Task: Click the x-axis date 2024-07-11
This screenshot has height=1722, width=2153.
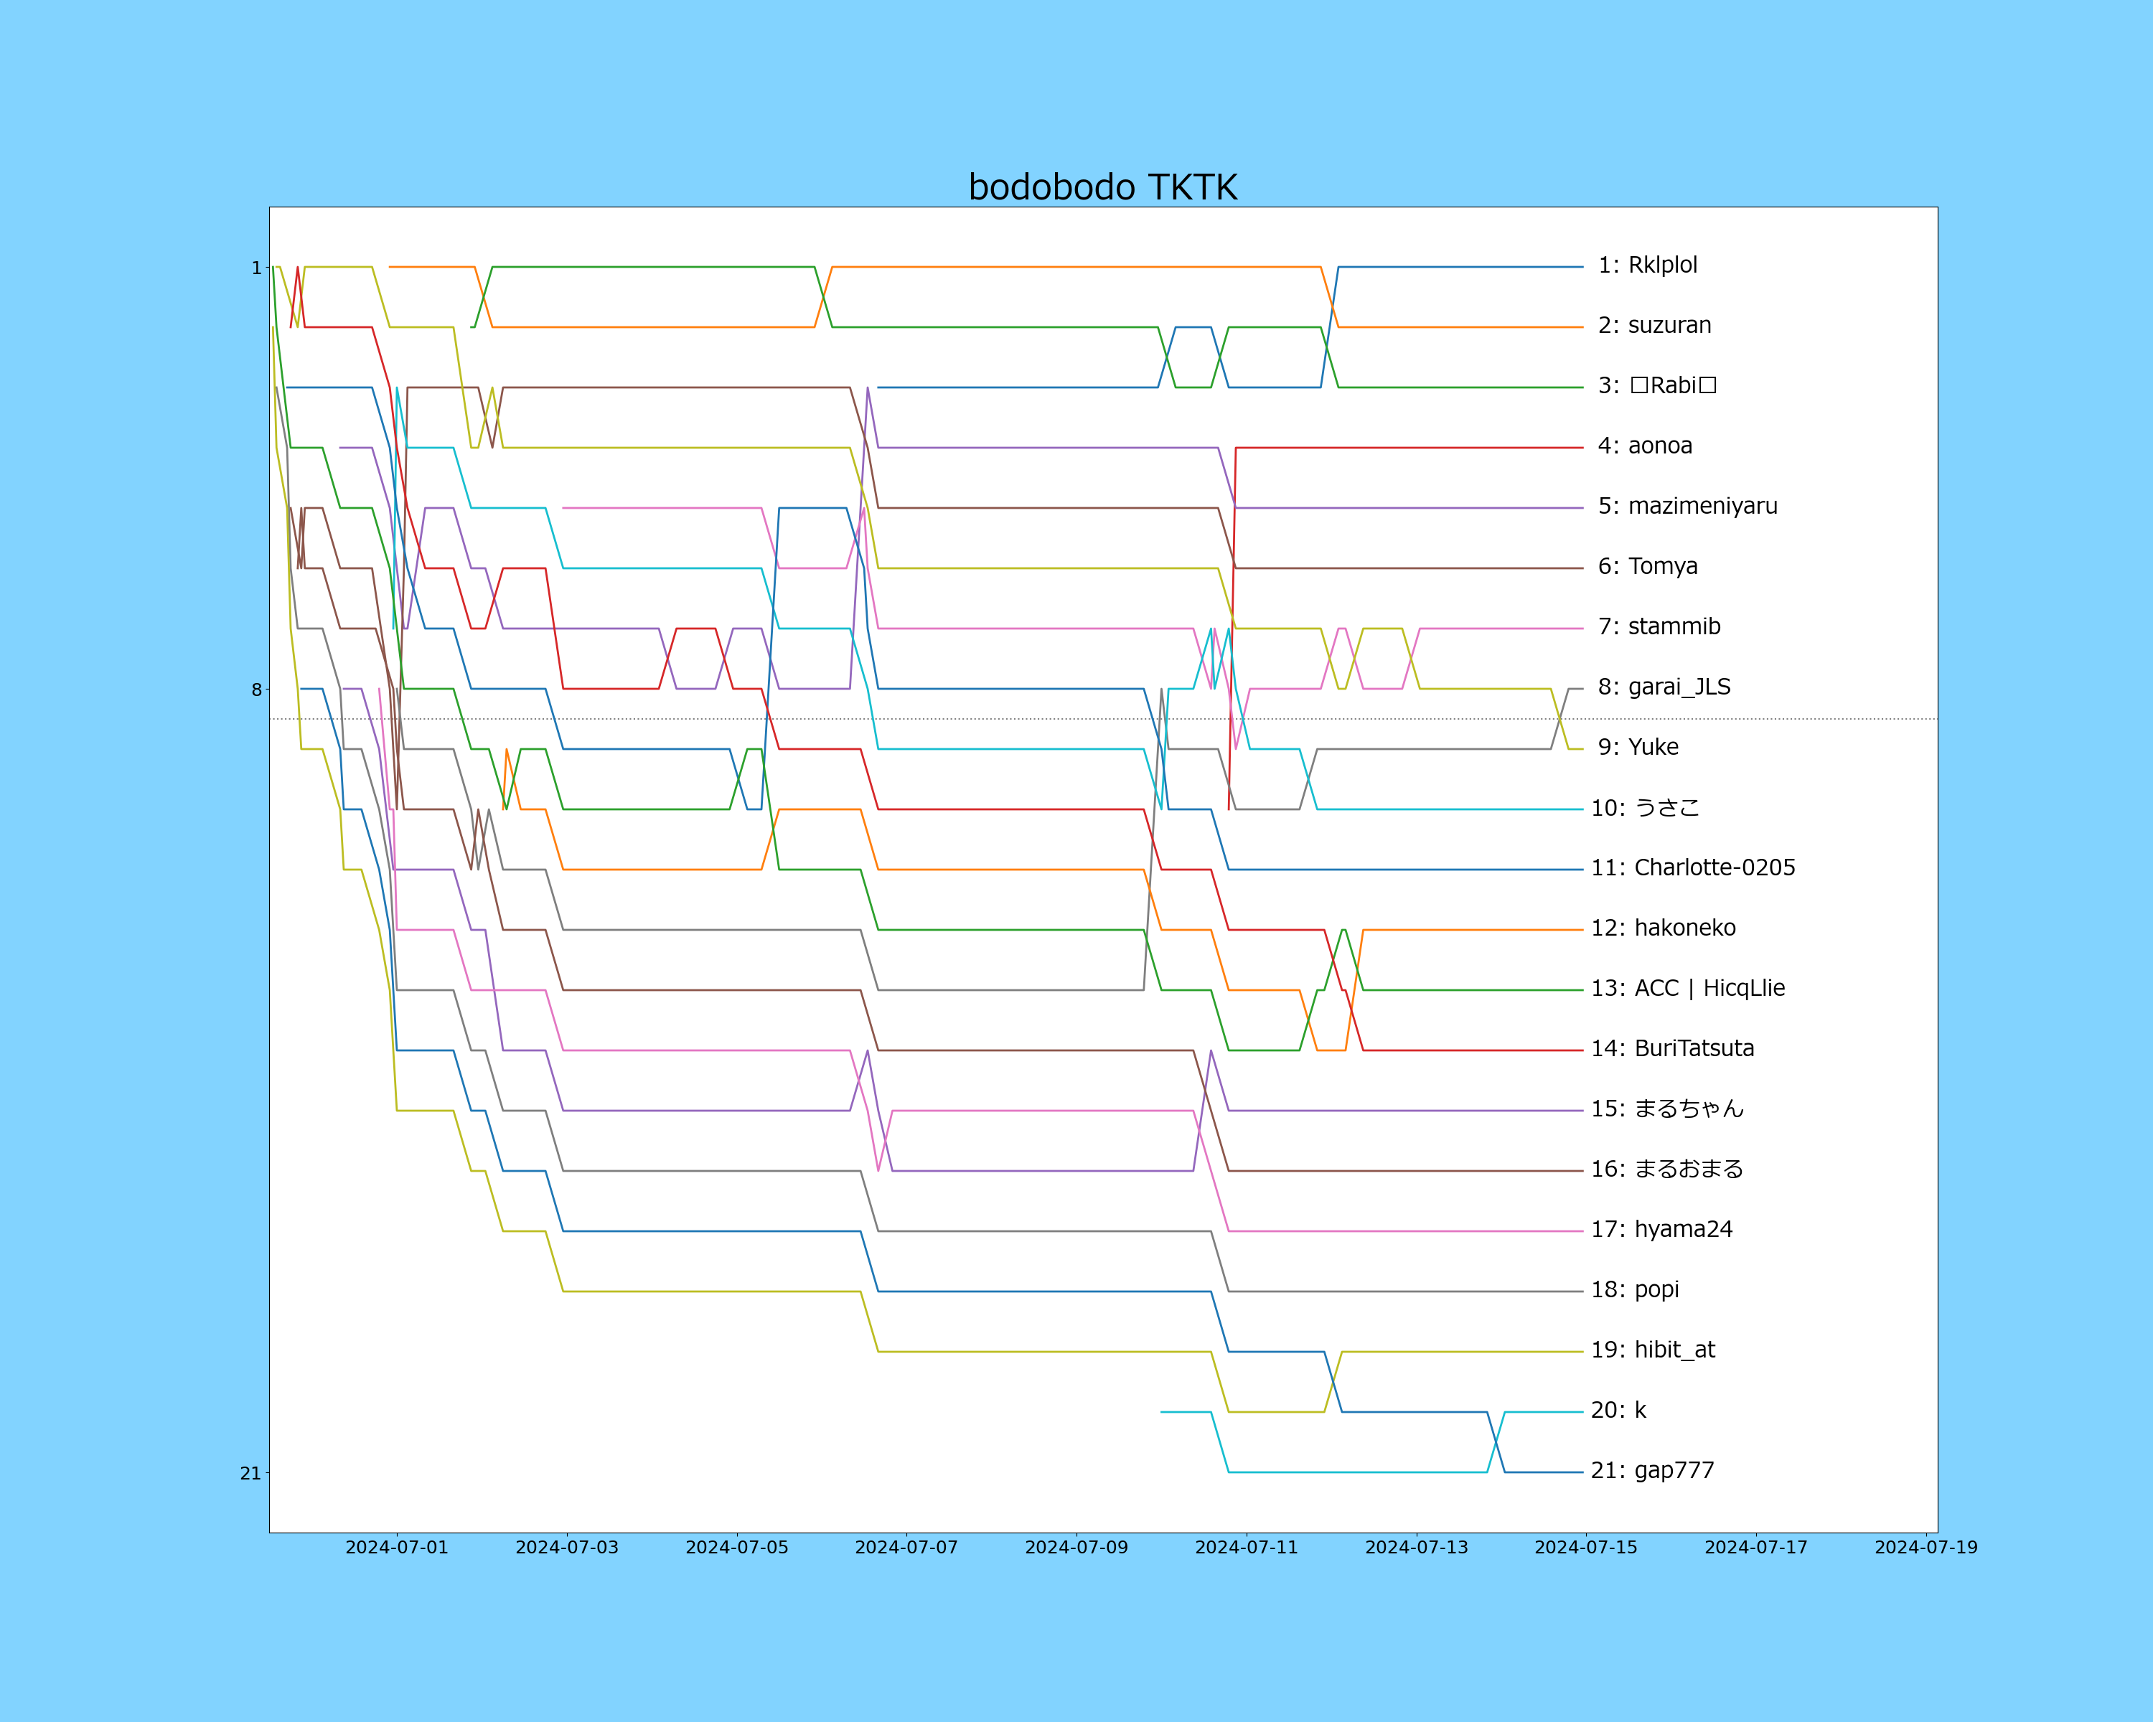Action: [x=1247, y=1548]
